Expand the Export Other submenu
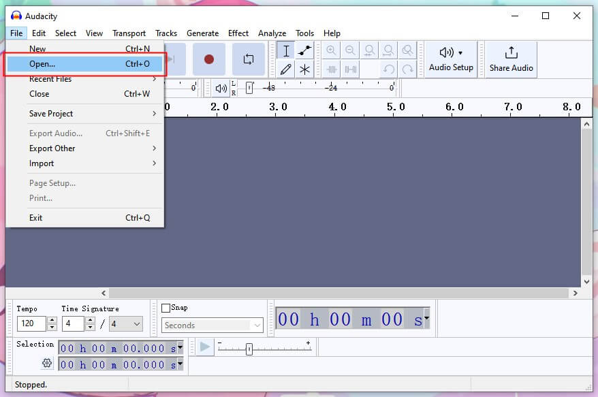 coord(84,148)
